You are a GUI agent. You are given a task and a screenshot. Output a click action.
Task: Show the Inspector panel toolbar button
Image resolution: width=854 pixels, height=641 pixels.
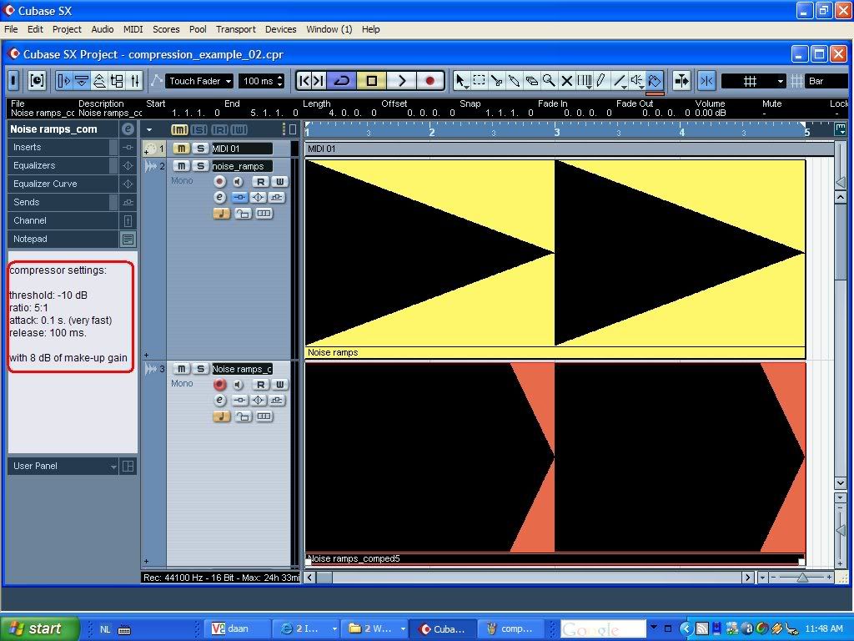pos(63,81)
